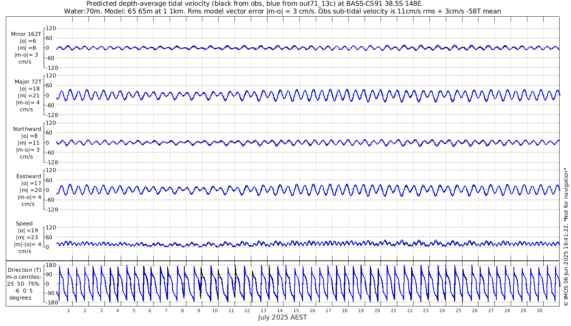Image resolution: width=571 pixels, height=326 pixels.
Task: Click the subtitle line starting 'Water:70m. Model:'
Action: click(282, 11)
